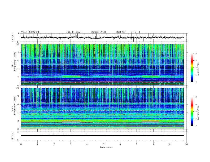210x162 pixels.
Task: Click the "ch.1(V)" waveform axis label
Action: [13, 38]
